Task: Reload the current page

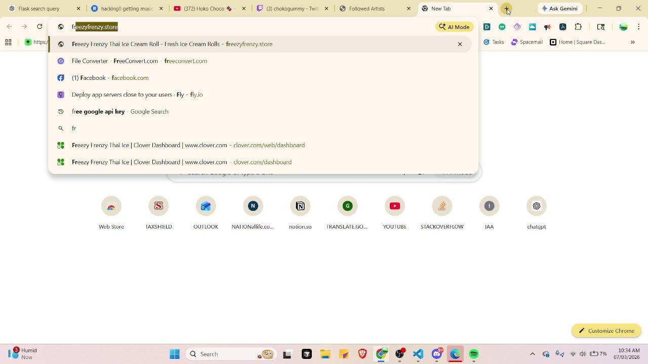Action: tap(39, 26)
